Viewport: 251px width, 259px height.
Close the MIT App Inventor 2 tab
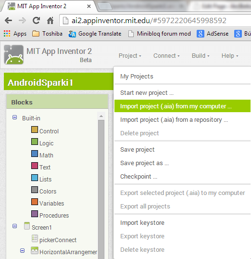[89, 6]
